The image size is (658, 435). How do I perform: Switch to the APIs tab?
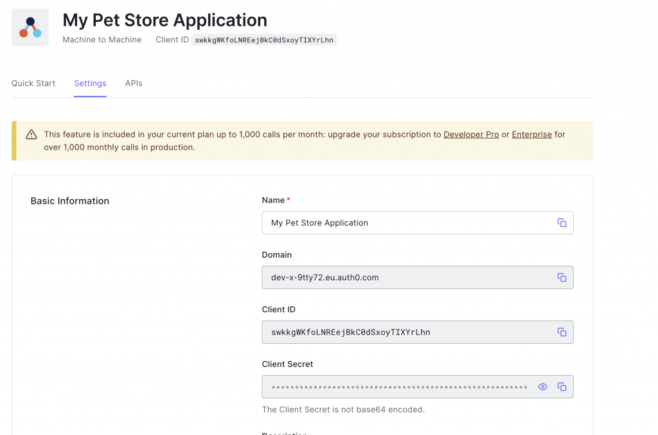(134, 83)
